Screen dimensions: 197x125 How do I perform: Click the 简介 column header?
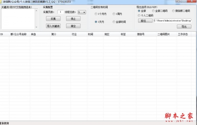tap(60, 34)
